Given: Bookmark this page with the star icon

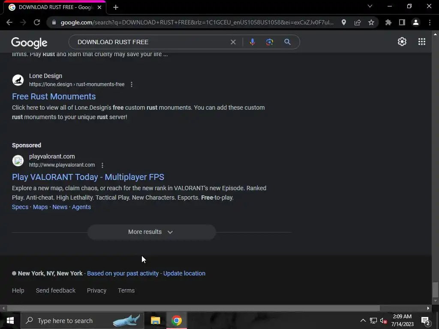Looking at the screenshot, I should pyautogui.click(x=371, y=22).
